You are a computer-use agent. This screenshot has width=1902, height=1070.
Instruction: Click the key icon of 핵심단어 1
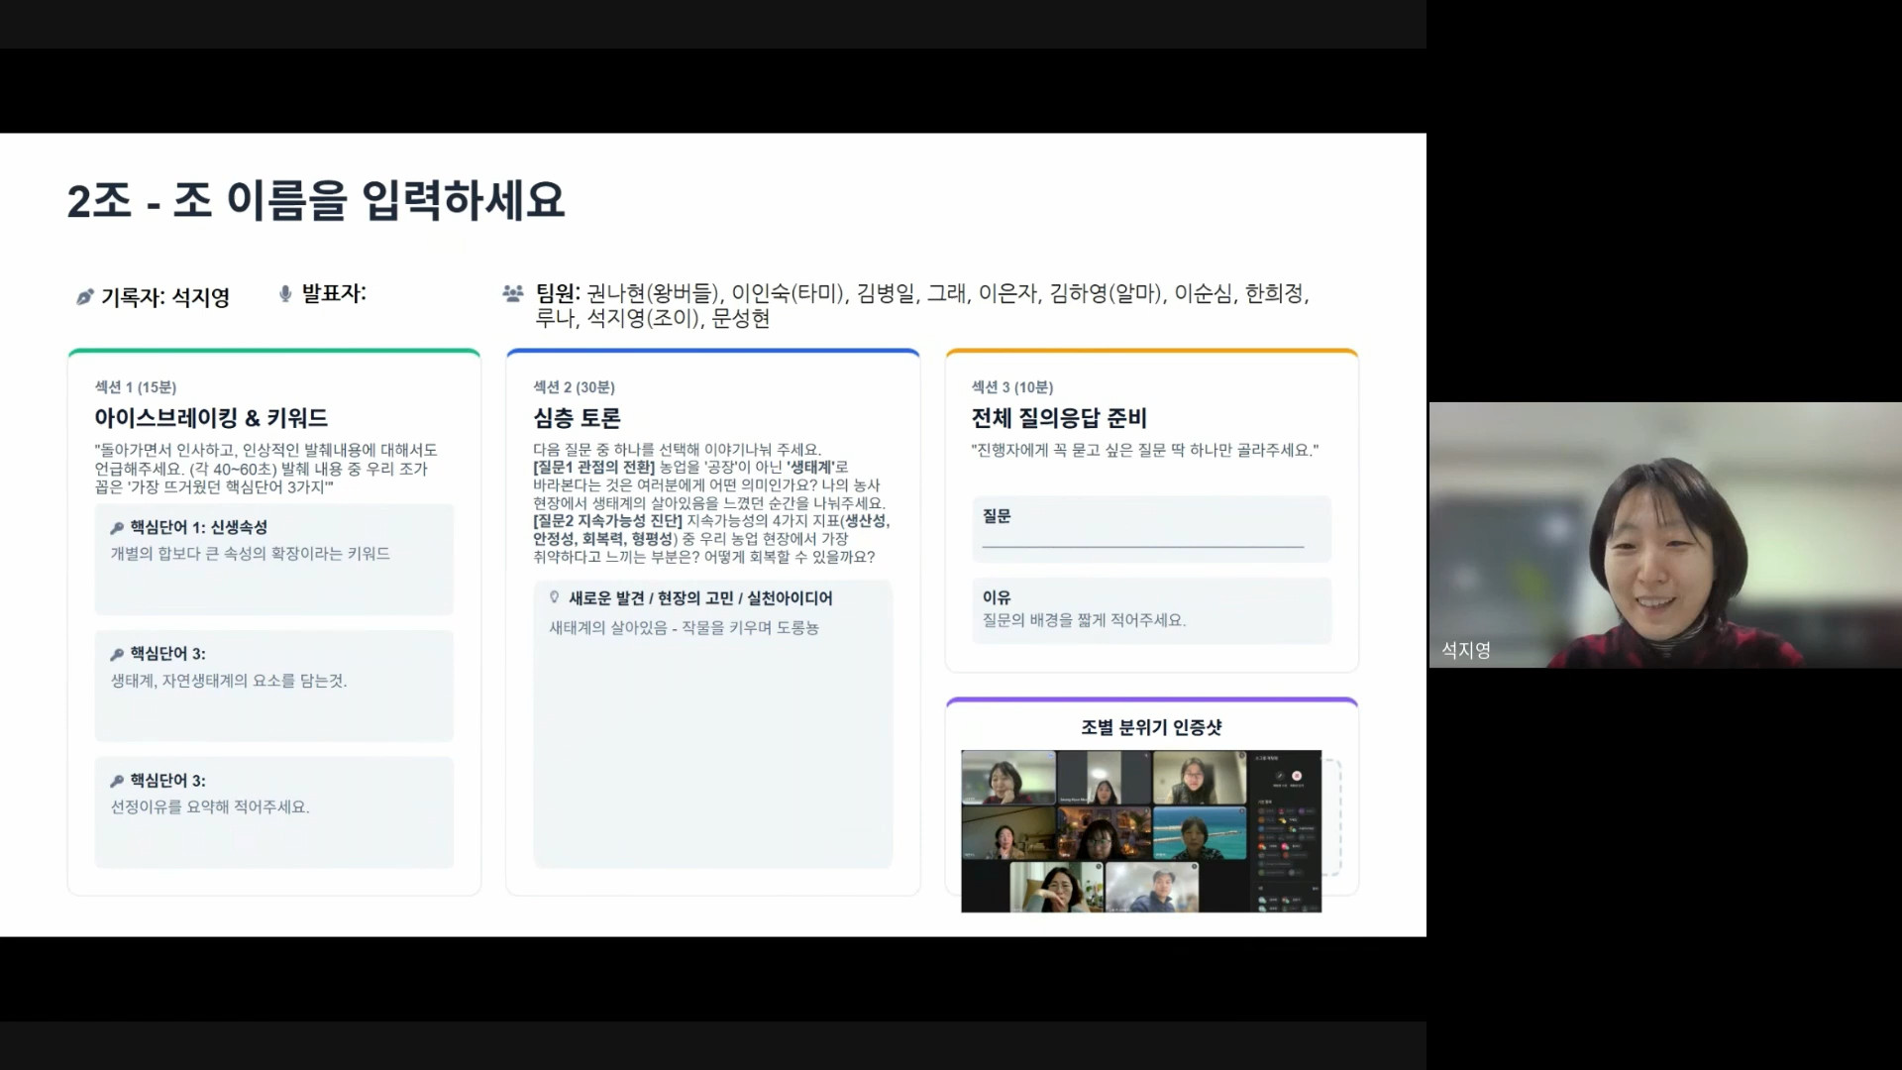[117, 528]
